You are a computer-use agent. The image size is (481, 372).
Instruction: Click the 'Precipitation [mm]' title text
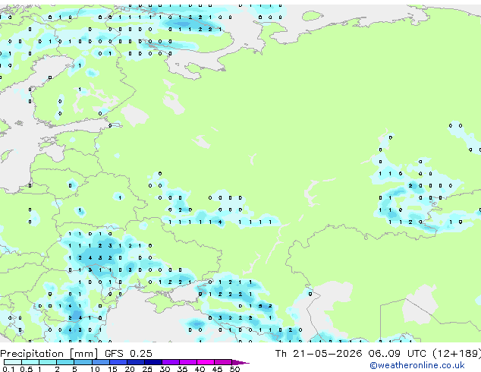click(x=49, y=354)
